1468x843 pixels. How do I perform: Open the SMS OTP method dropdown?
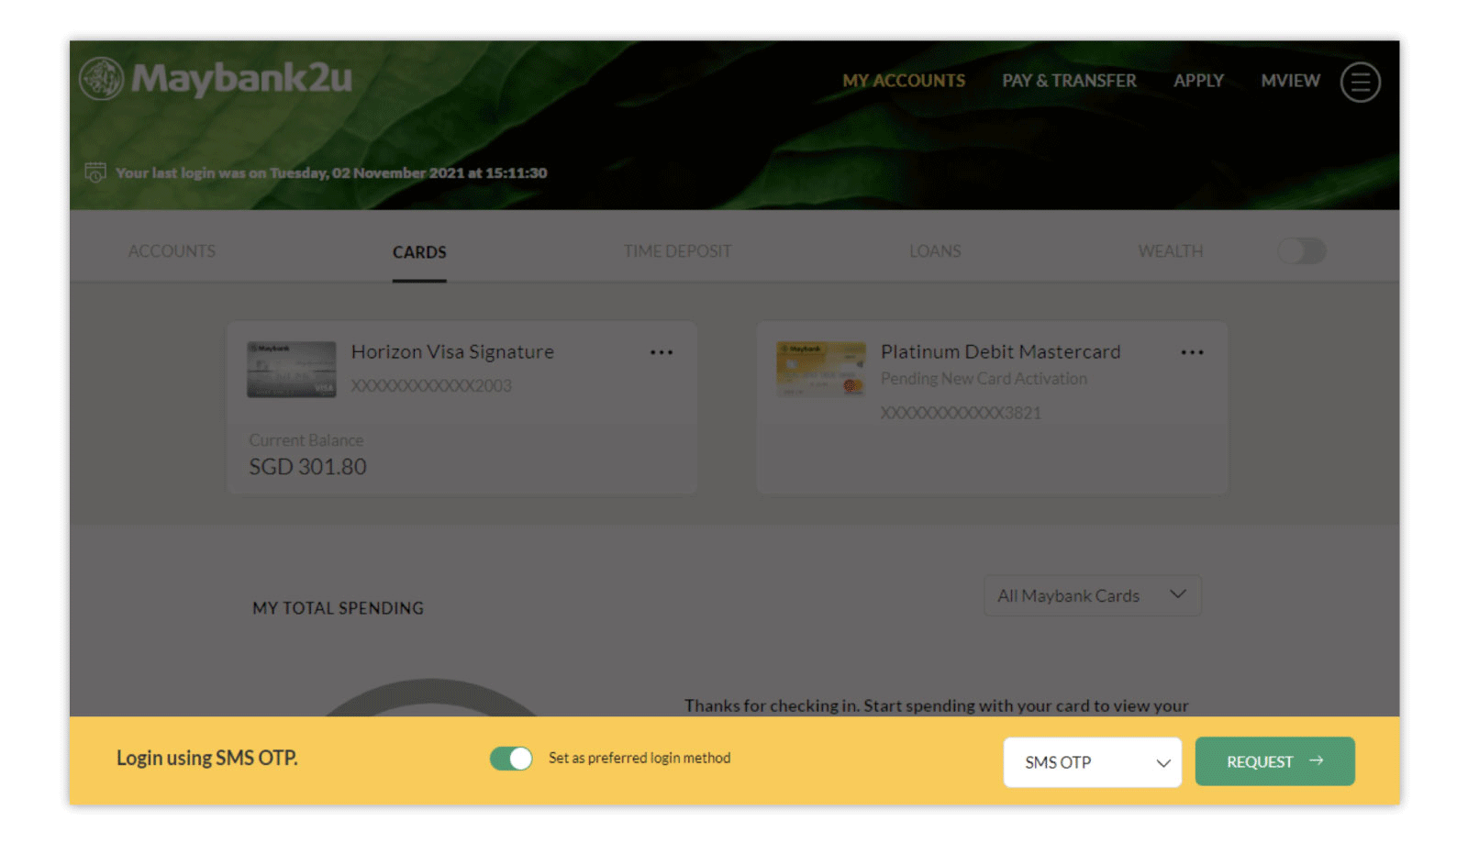tap(1092, 762)
